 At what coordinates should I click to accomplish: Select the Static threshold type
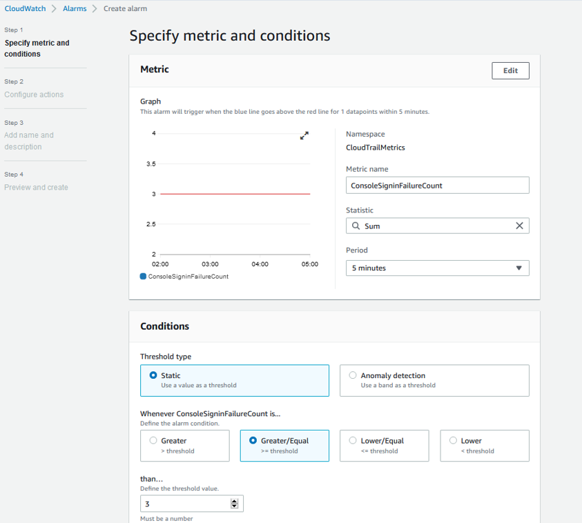[x=153, y=375]
